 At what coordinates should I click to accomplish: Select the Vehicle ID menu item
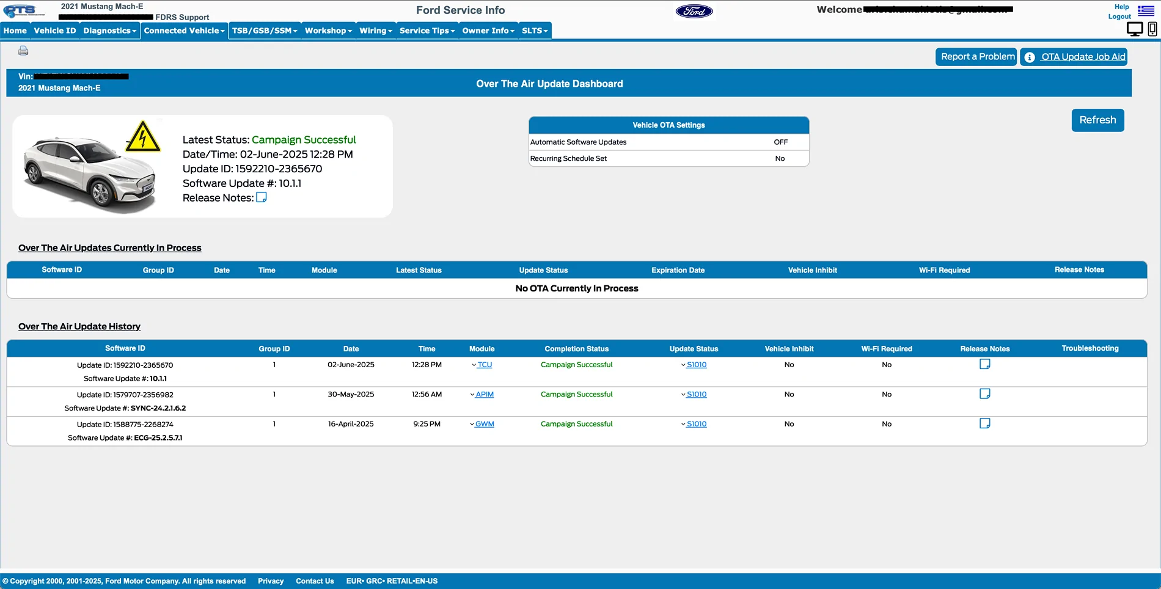click(55, 31)
